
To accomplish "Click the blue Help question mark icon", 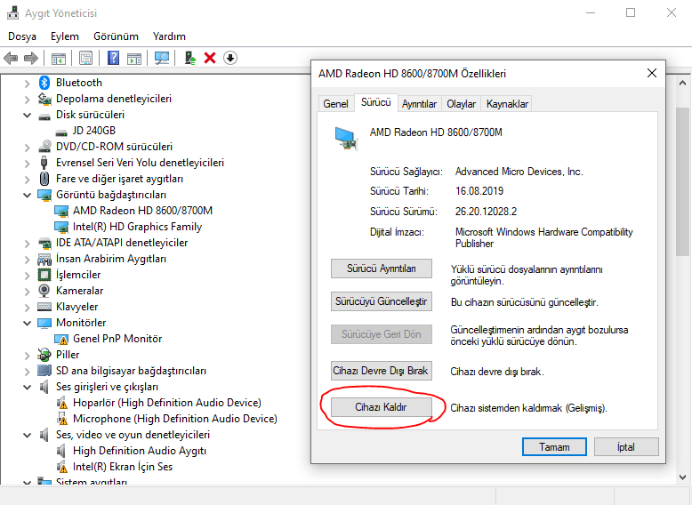I will 114,58.
